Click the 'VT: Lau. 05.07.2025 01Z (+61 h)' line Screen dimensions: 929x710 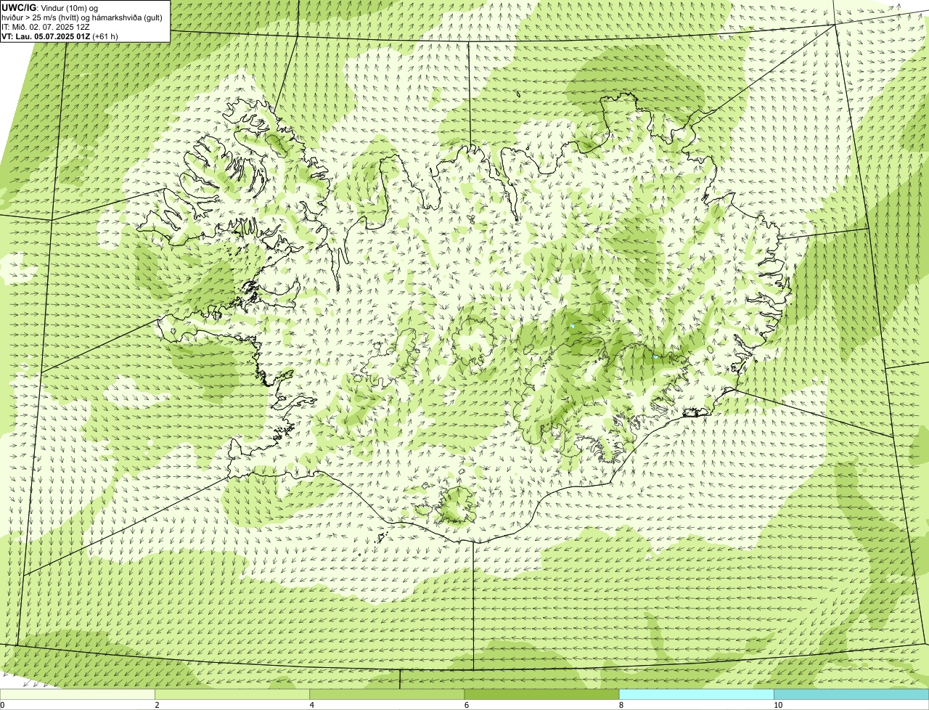pyautogui.click(x=60, y=36)
